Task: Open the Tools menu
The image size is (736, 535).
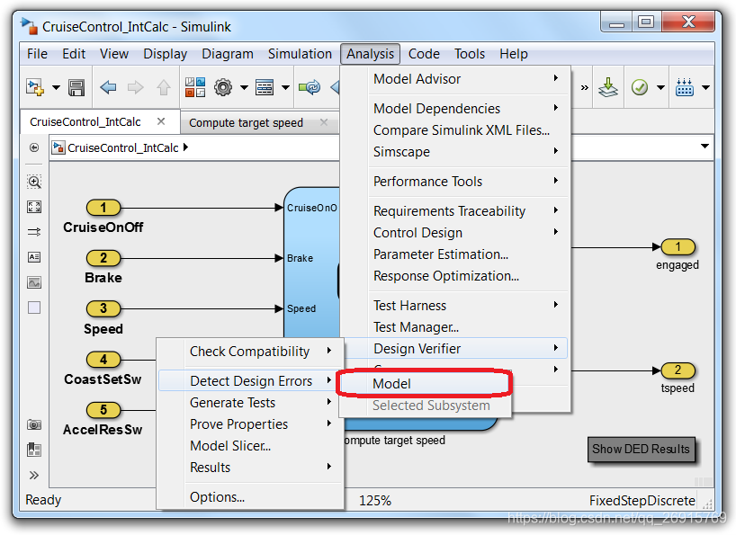Action: [x=470, y=54]
